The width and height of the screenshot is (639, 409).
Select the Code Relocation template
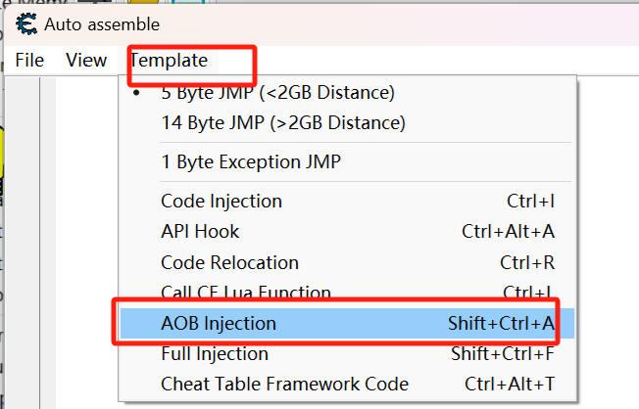click(347, 262)
